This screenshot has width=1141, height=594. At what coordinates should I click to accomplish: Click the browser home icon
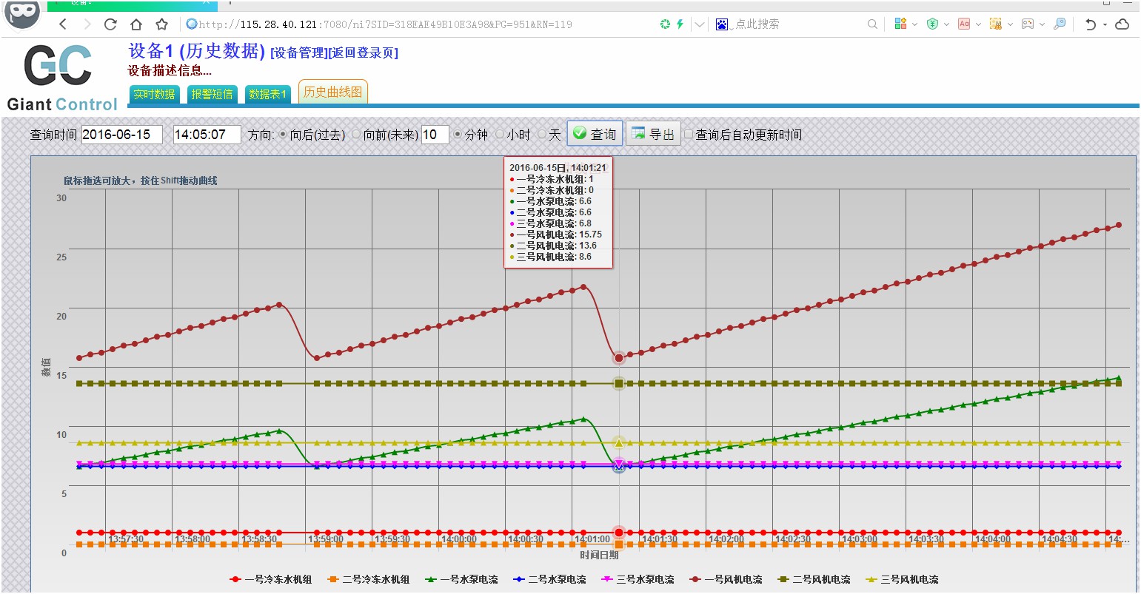coord(136,24)
